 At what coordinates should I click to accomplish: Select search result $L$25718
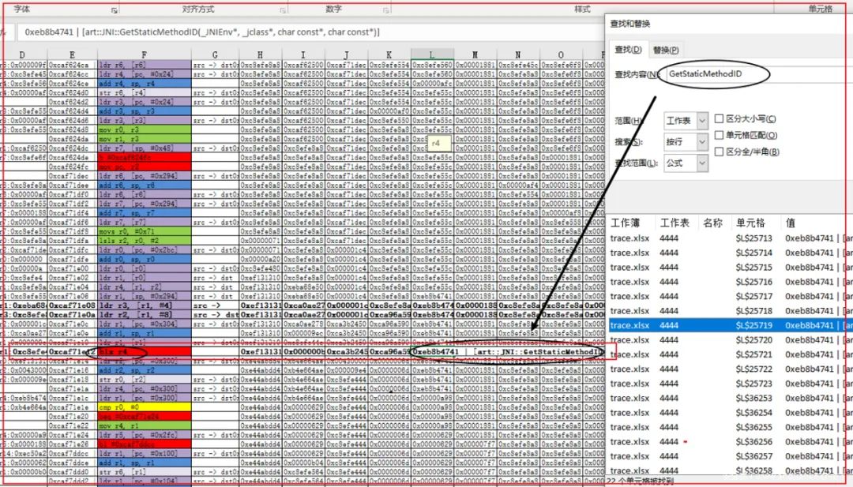[730, 311]
